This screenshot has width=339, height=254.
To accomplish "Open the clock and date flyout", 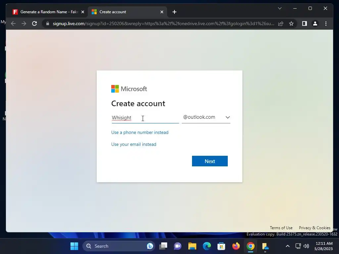I will 324,246.
